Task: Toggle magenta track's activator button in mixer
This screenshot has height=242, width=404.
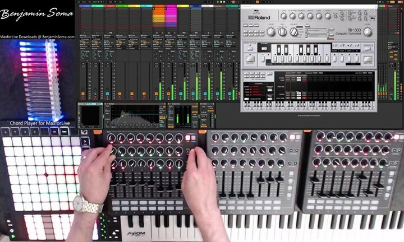Action: [168, 94]
